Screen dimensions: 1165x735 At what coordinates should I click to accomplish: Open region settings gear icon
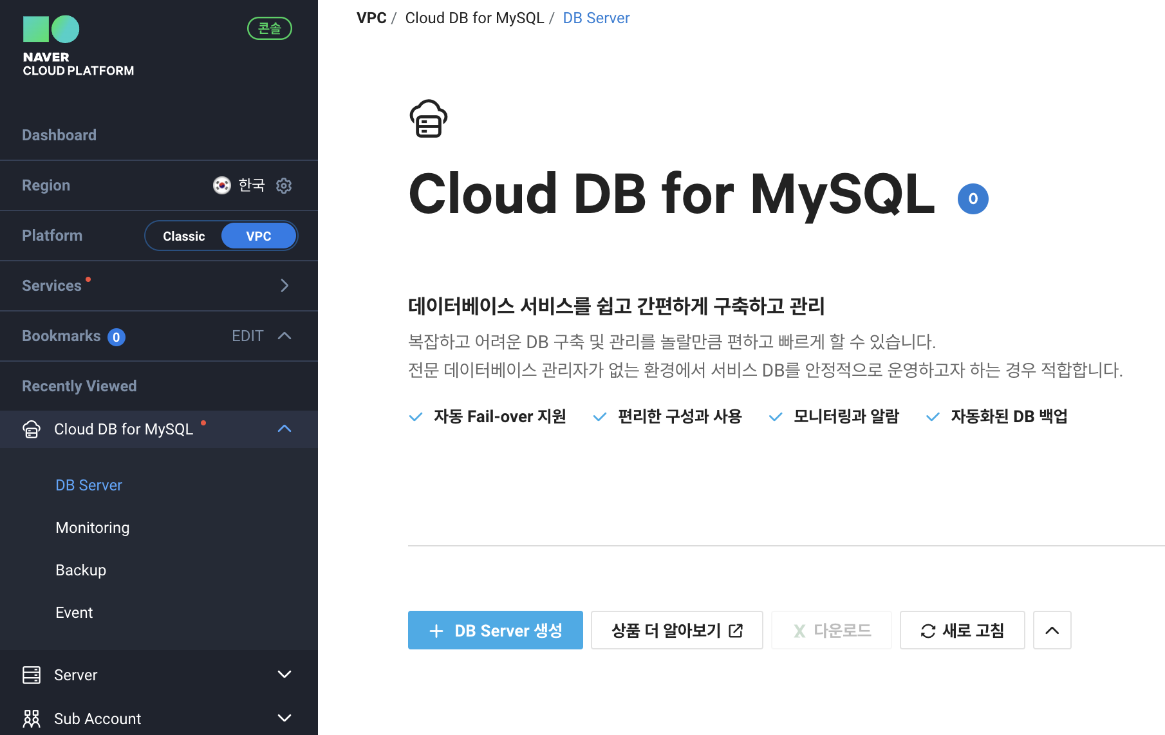tap(284, 185)
